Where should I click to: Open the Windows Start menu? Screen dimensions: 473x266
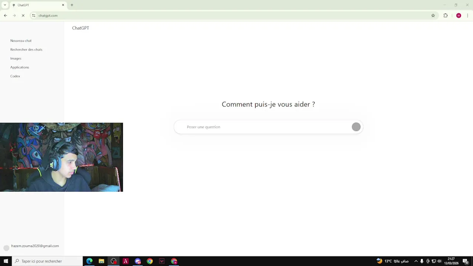tap(6, 261)
